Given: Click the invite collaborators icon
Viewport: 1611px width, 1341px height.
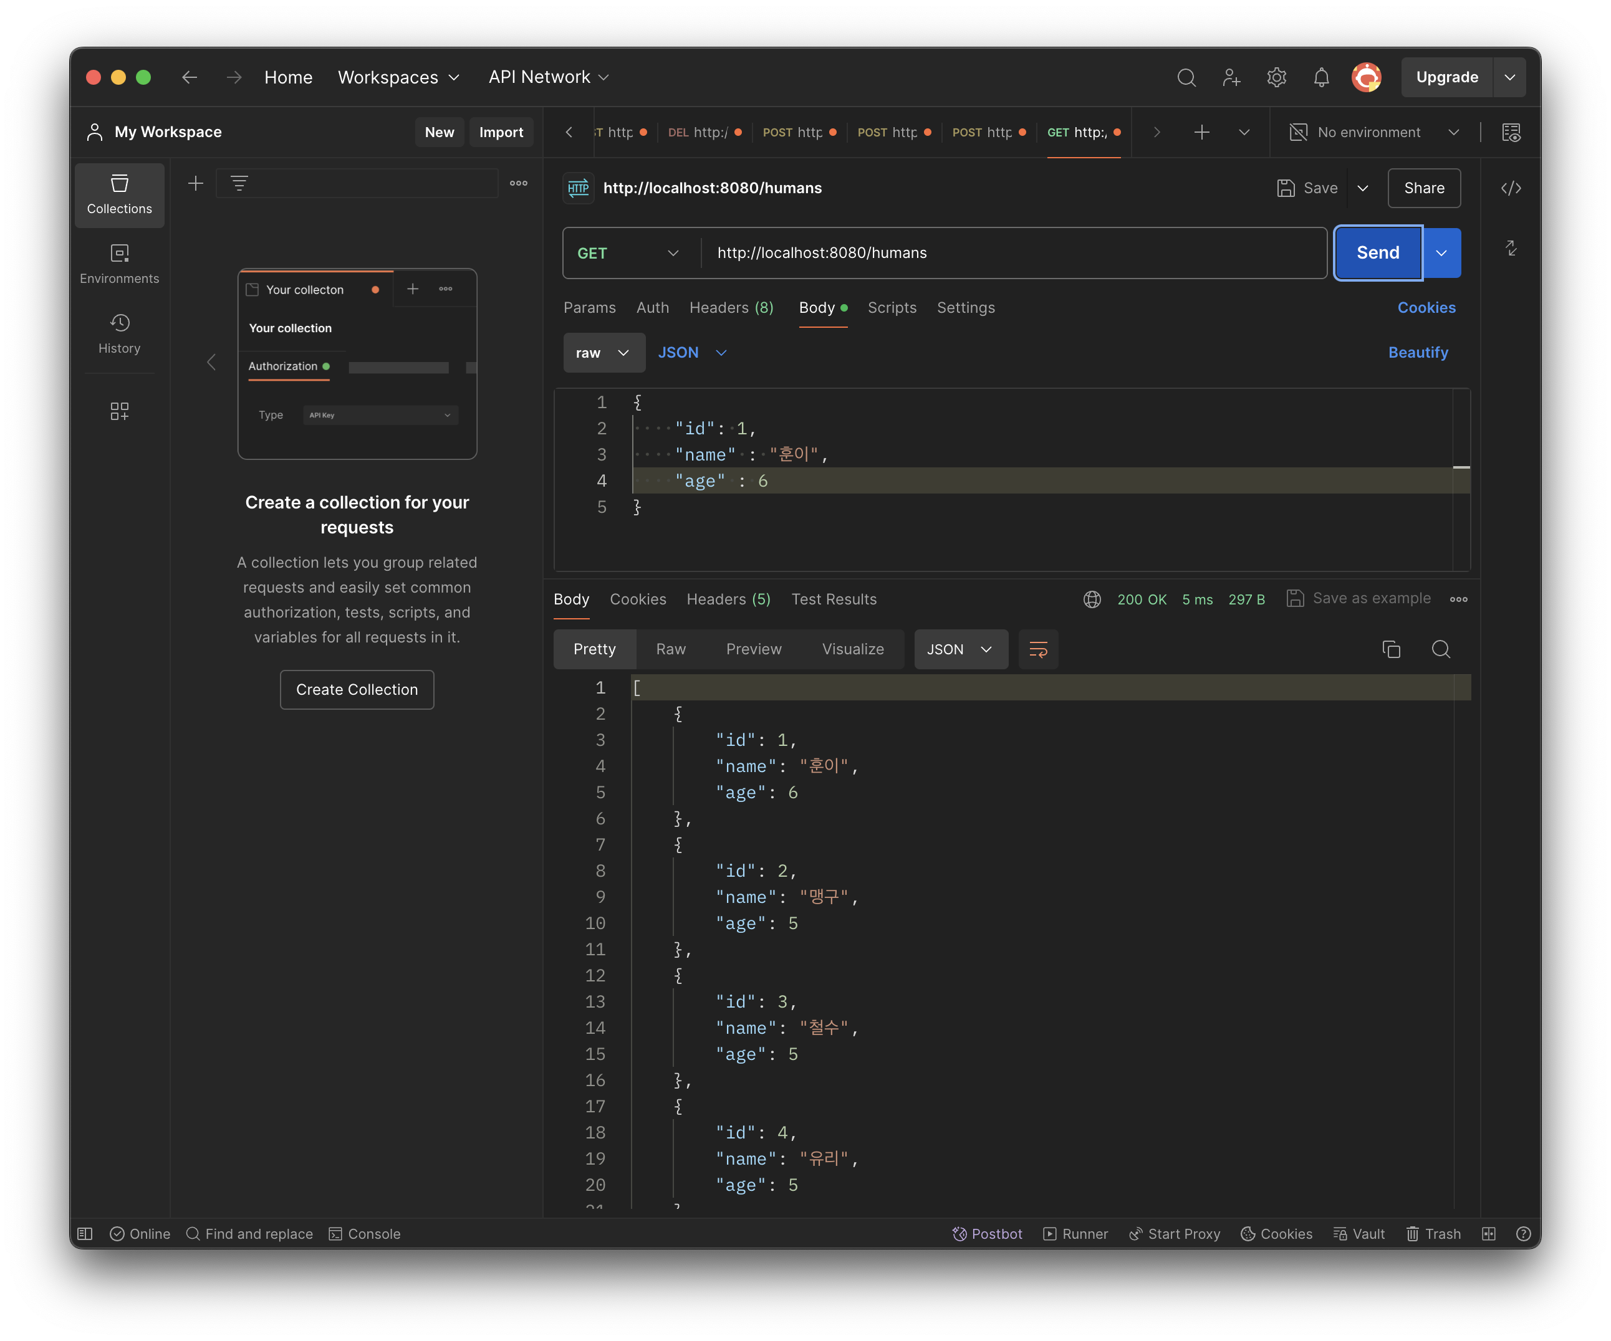Looking at the screenshot, I should coord(1231,77).
